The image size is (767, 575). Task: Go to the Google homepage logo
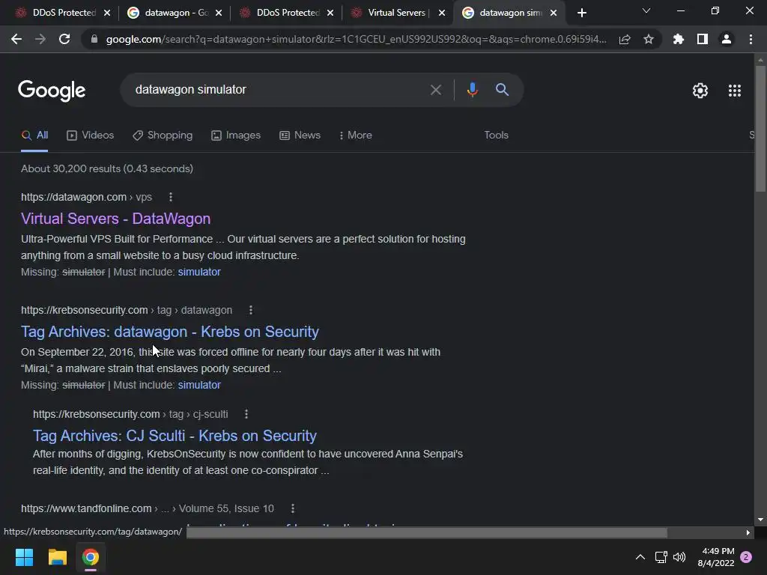(x=52, y=91)
